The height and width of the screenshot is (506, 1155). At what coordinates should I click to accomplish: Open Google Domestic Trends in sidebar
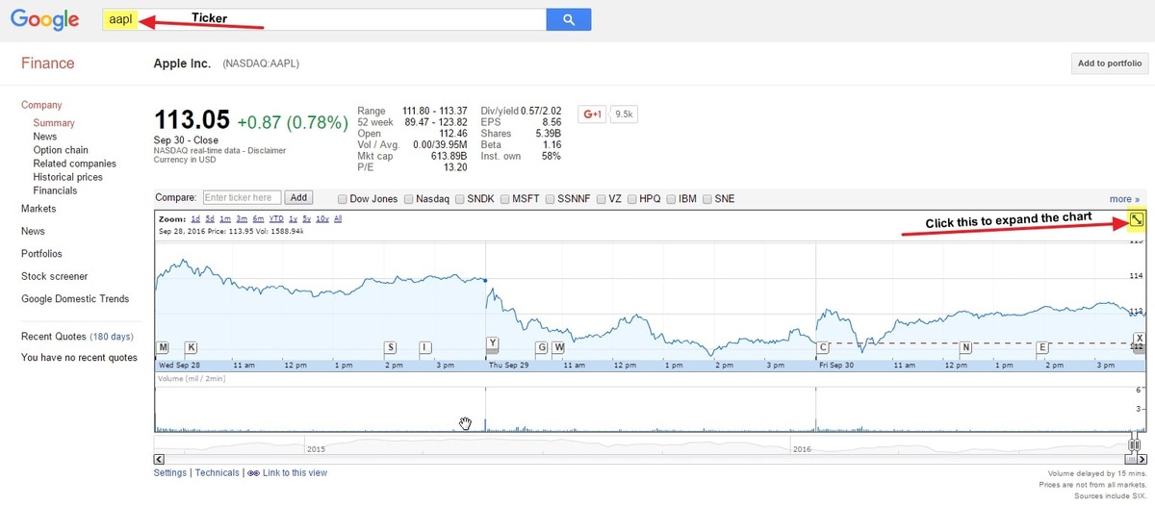75,299
